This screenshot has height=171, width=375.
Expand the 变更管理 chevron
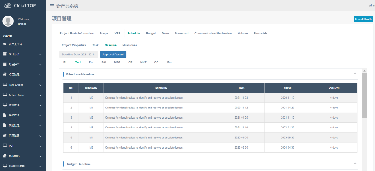tap(41, 105)
